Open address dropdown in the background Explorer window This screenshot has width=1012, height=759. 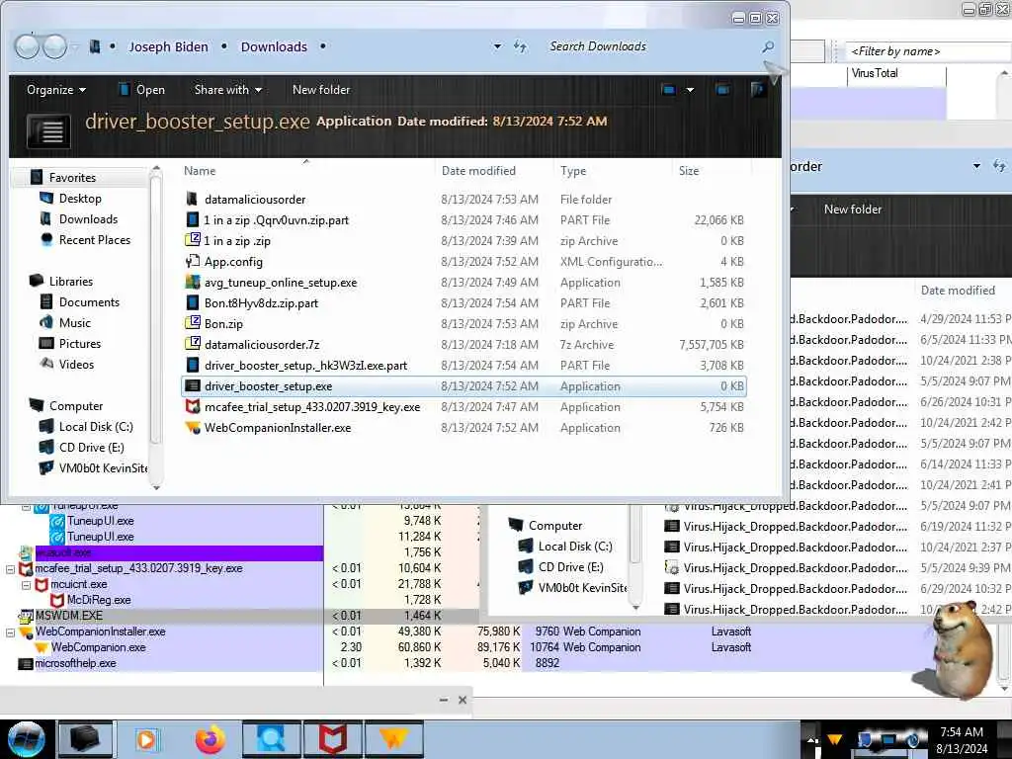point(976,166)
